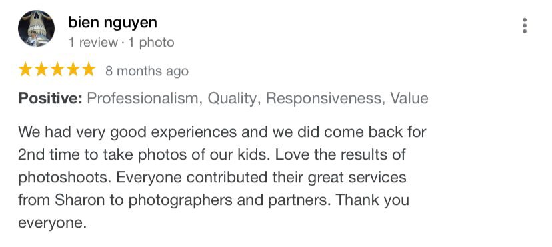Click the "1 review" count text
Image resolution: width=552 pixels, height=247 pixels.
pos(93,43)
